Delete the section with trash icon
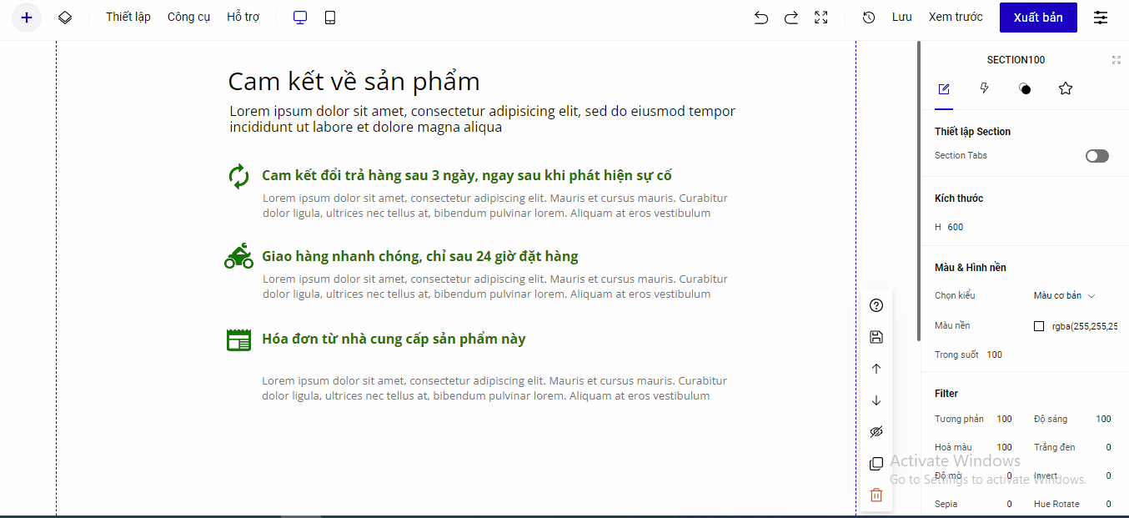The width and height of the screenshot is (1129, 518). pyautogui.click(x=876, y=495)
